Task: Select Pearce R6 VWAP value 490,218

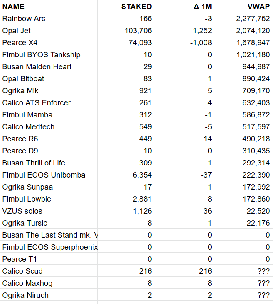Action: click(x=256, y=139)
